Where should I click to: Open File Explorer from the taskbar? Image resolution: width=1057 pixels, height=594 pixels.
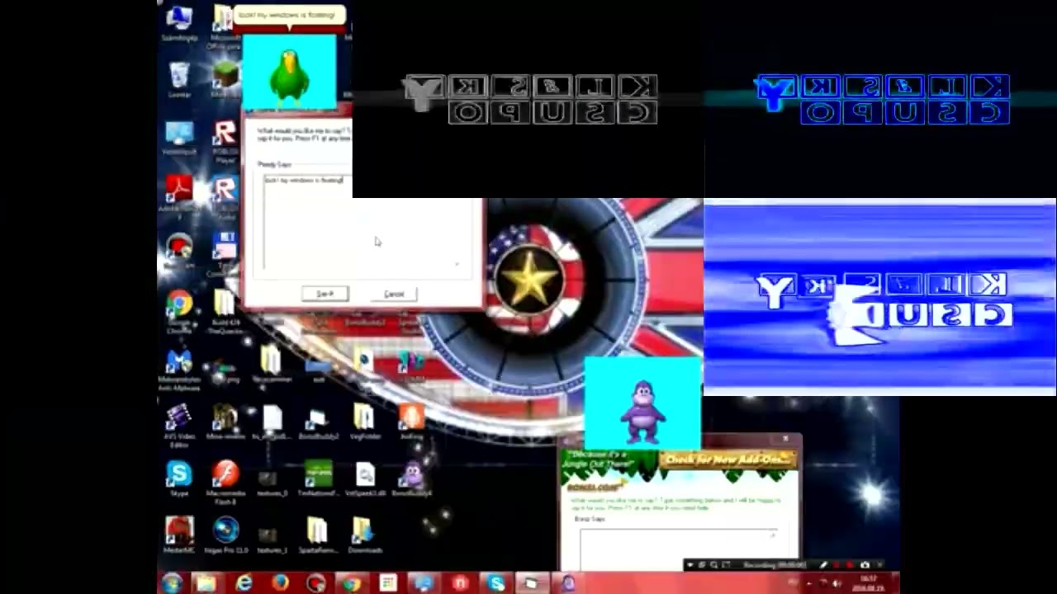pyautogui.click(x=206, y=583)
